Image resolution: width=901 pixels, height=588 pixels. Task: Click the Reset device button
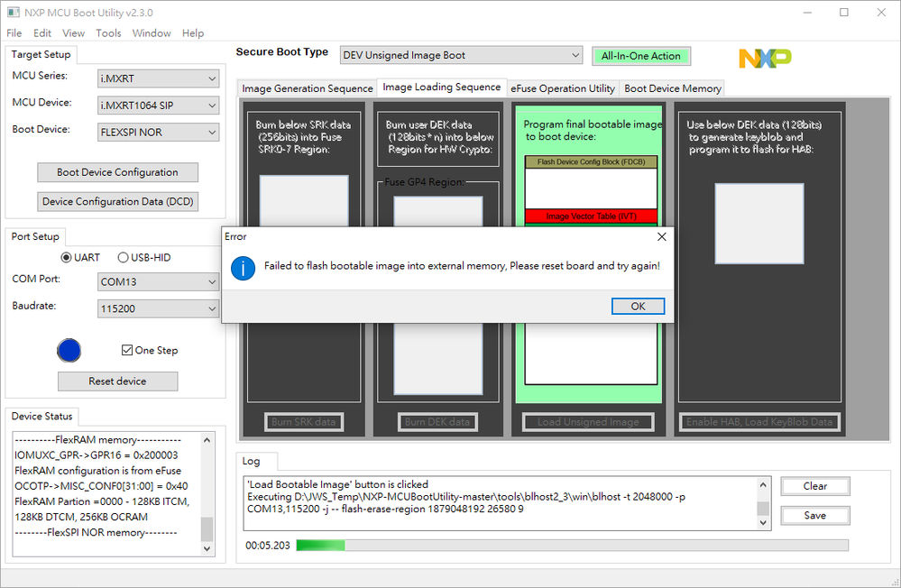pyautogui.click(x=117, y=381)
